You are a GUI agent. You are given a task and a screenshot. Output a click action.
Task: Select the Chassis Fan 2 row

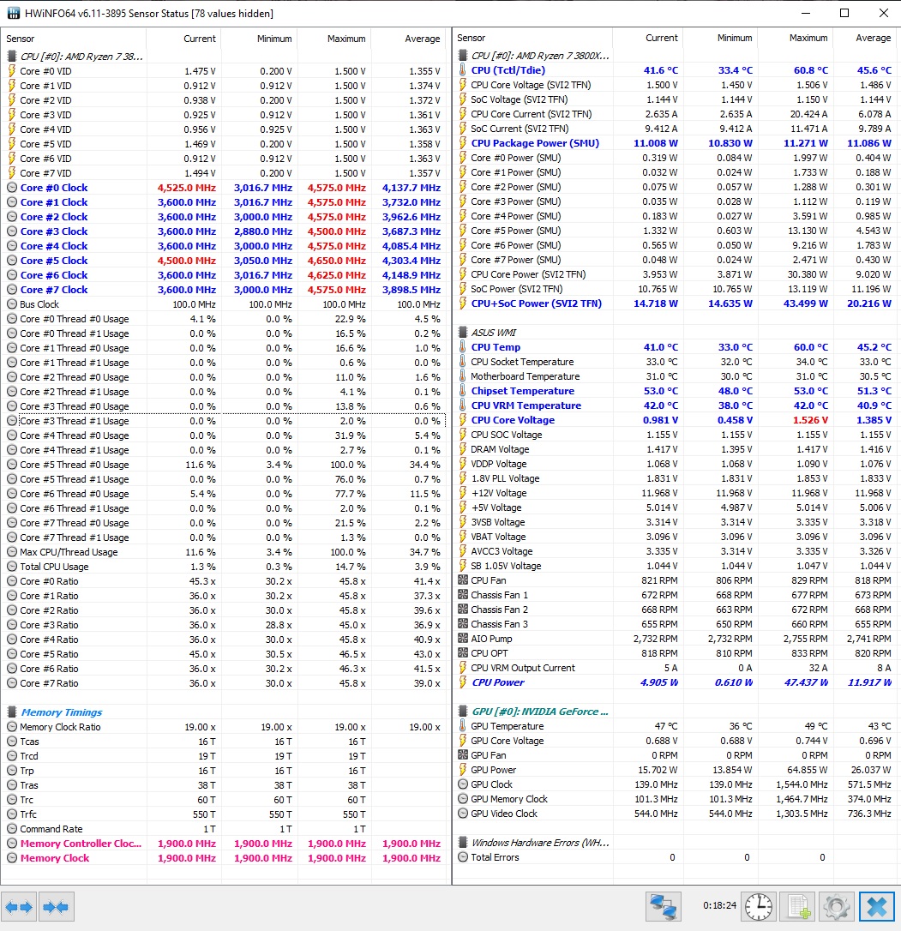coord(676,610)
